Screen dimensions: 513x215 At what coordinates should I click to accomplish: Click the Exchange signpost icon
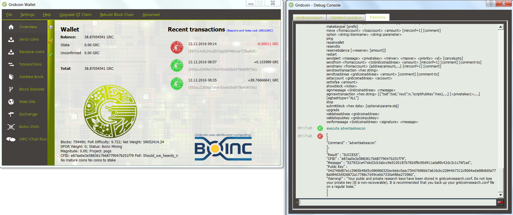[11, 114]
